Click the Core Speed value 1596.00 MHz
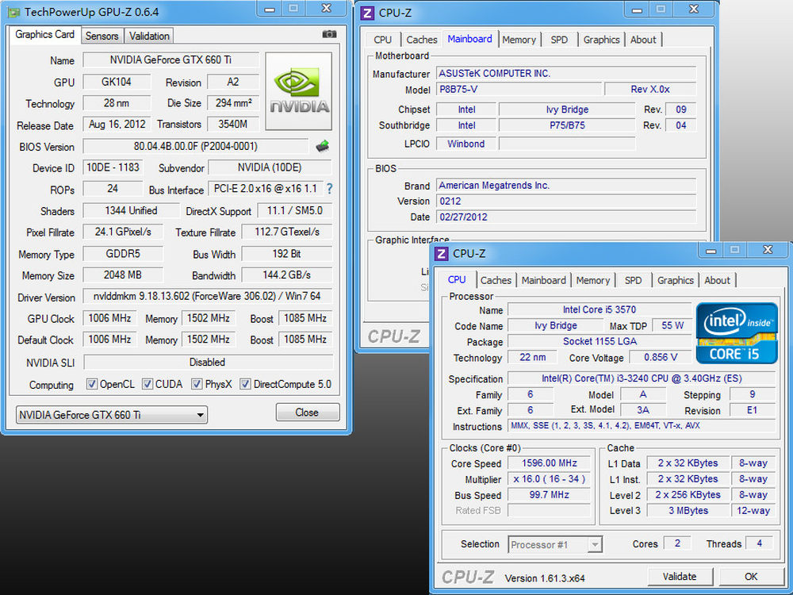This screenshot has width=793, height=595. 550,463
